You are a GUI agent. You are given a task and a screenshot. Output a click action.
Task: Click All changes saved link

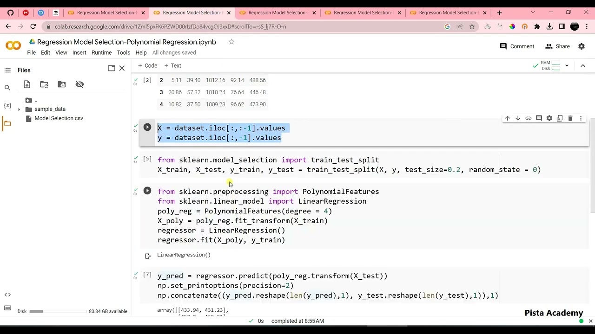[x=174, y=52]
